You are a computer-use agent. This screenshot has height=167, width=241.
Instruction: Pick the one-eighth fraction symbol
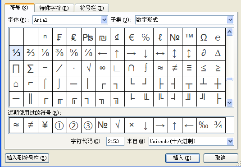click(x=45, y=53)
